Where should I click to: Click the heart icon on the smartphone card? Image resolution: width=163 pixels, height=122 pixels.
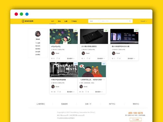coord(118,58)
